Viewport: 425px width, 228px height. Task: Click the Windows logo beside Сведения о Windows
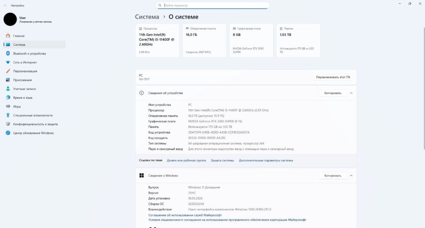[142, 175]
